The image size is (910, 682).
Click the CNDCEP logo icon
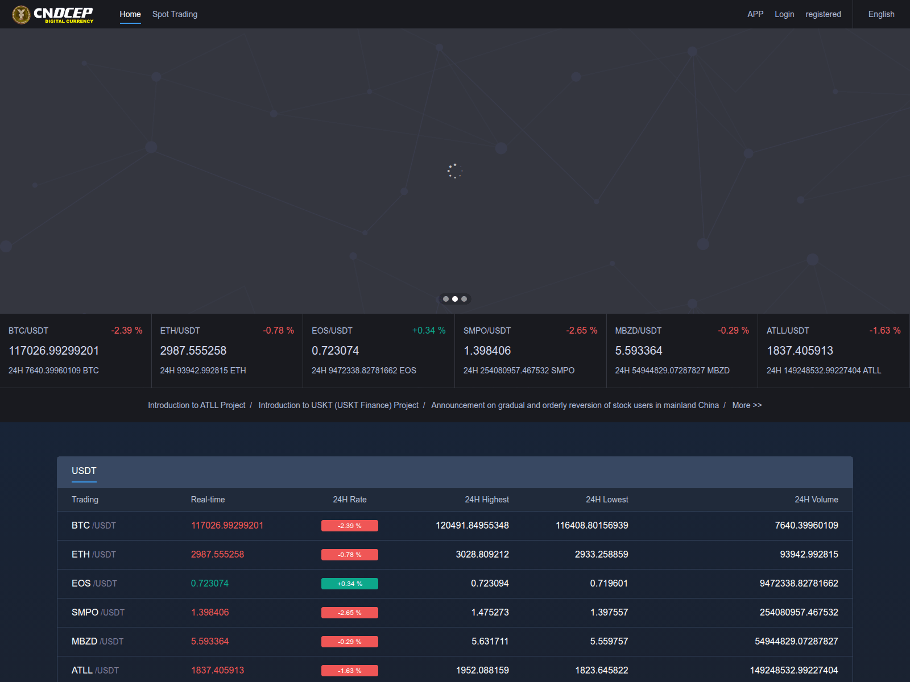[21, 14]
